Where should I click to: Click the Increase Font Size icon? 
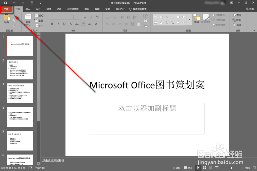coord(85,17)
